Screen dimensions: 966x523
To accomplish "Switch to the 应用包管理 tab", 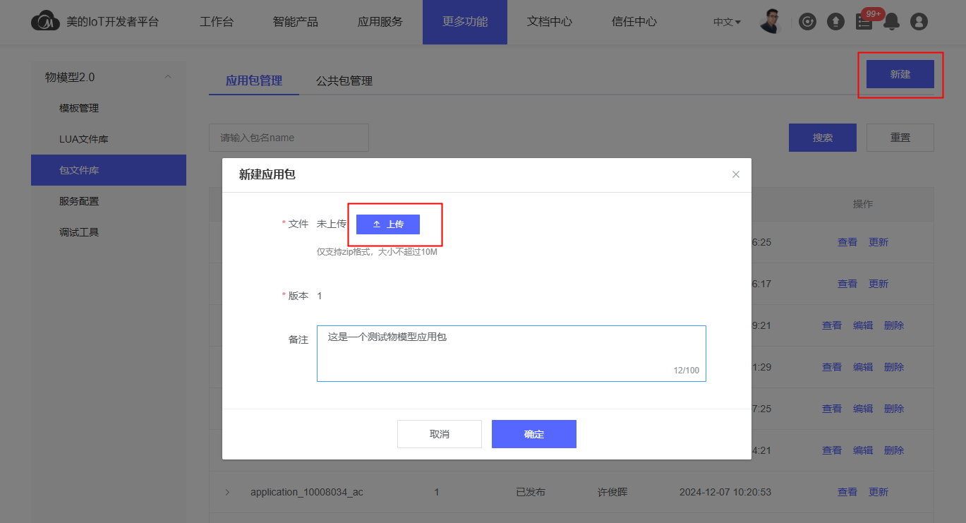I will [254, 80].
